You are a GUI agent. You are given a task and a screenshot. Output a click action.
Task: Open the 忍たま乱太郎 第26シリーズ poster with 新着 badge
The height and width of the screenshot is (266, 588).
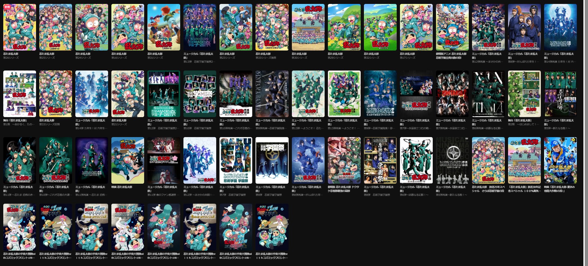point(20,27)
